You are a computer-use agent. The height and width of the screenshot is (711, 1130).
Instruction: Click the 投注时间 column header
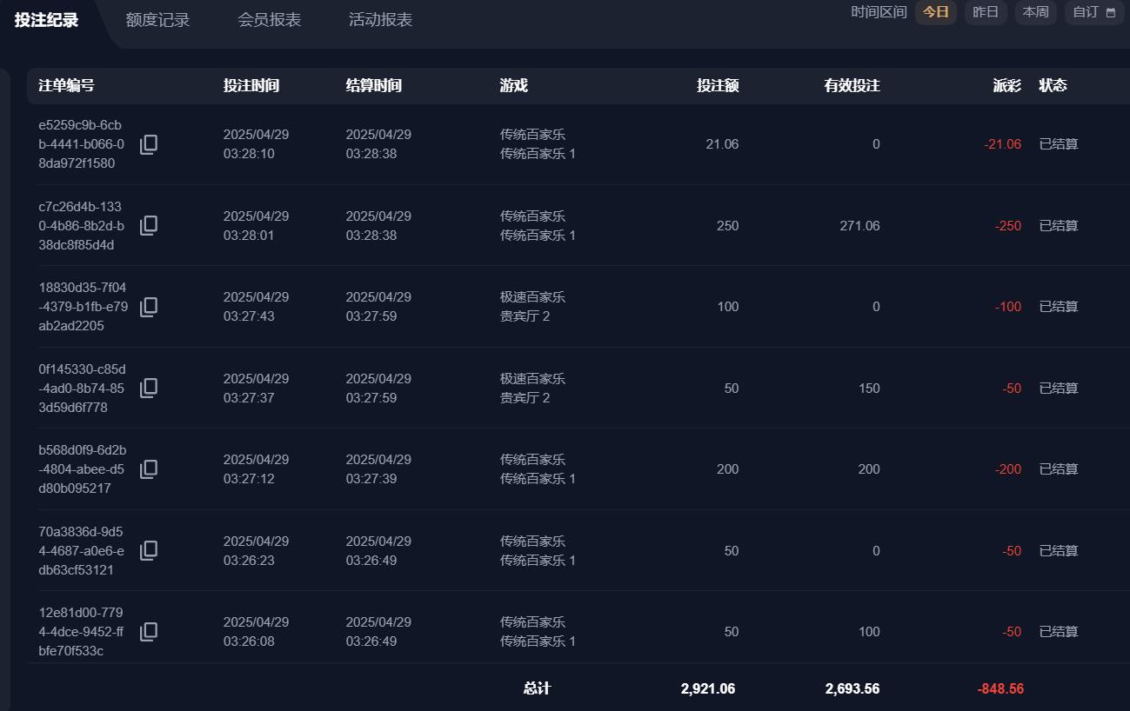click(251, 85)
